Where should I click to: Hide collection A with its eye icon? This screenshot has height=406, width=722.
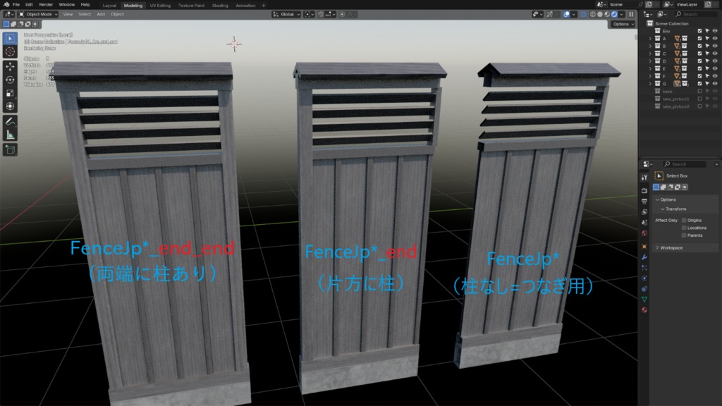(x=715, y=39)
